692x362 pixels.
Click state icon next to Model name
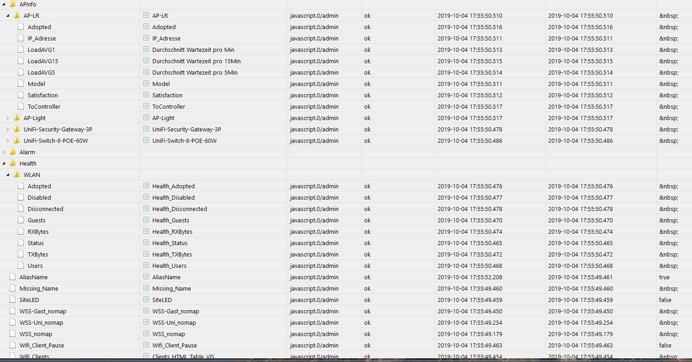coord(146,83)
